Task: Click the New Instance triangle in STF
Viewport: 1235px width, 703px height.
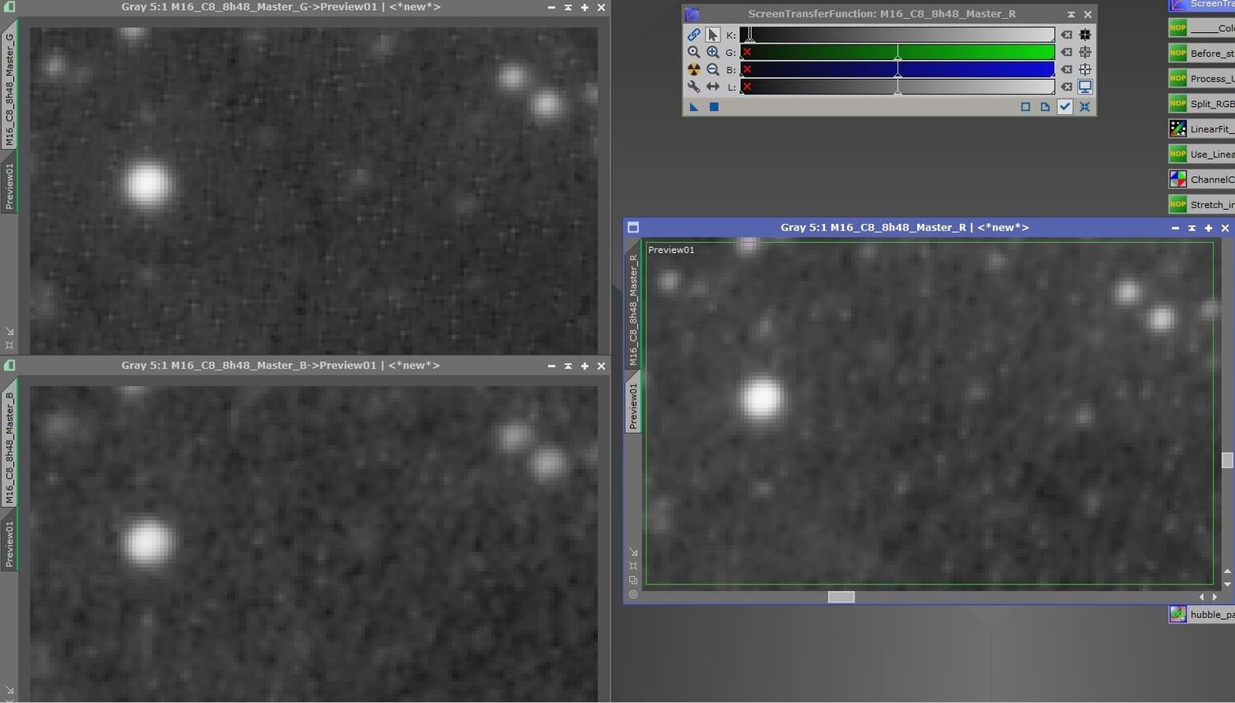Action: coord(694,107)
